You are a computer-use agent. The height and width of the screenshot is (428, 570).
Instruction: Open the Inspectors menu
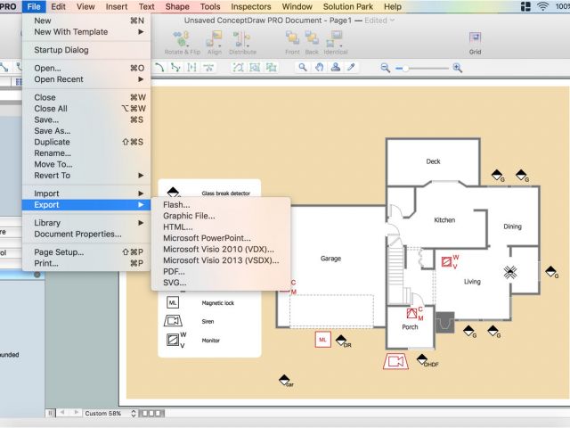tap(251, 6)
